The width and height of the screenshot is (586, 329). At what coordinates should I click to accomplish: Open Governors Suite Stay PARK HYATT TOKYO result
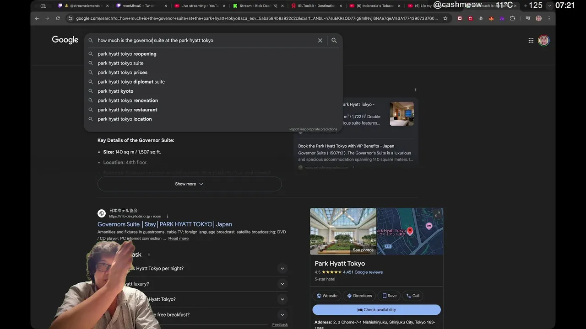coord(165,224)
